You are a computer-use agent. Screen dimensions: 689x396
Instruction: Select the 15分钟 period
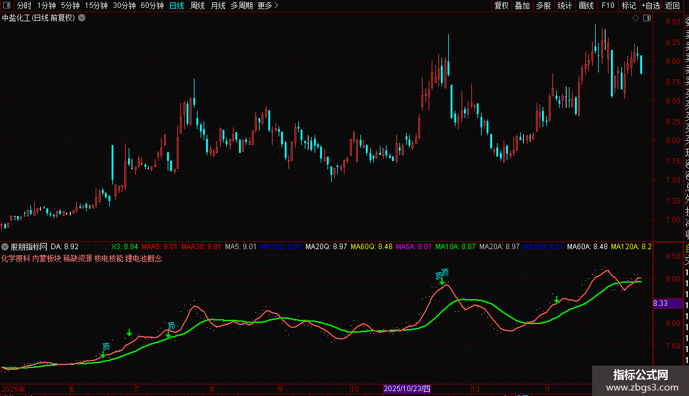96,5
